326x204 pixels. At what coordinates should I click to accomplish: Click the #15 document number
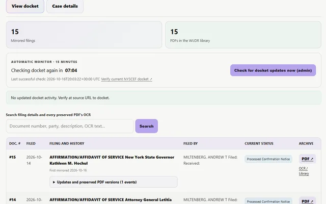pyautogui.click(x=12, y=157)
